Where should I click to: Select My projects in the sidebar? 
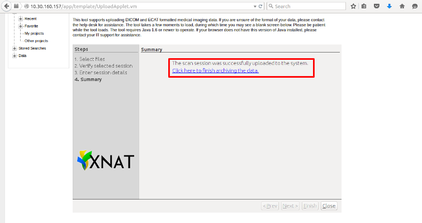(34, 34)
